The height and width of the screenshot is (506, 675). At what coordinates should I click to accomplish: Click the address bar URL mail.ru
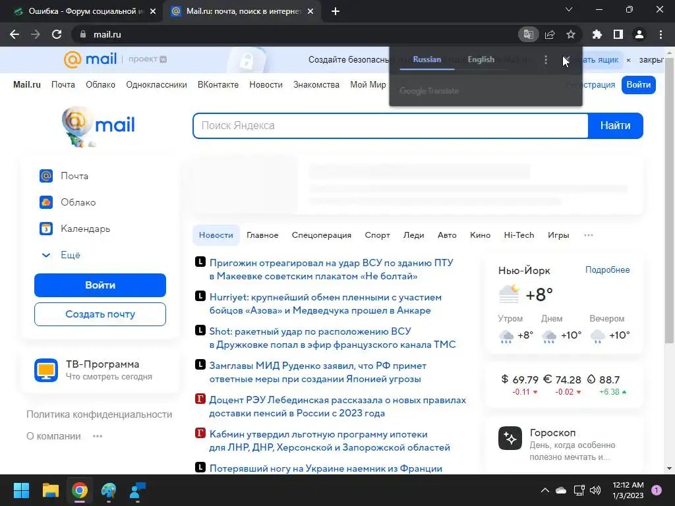(107, 34)
